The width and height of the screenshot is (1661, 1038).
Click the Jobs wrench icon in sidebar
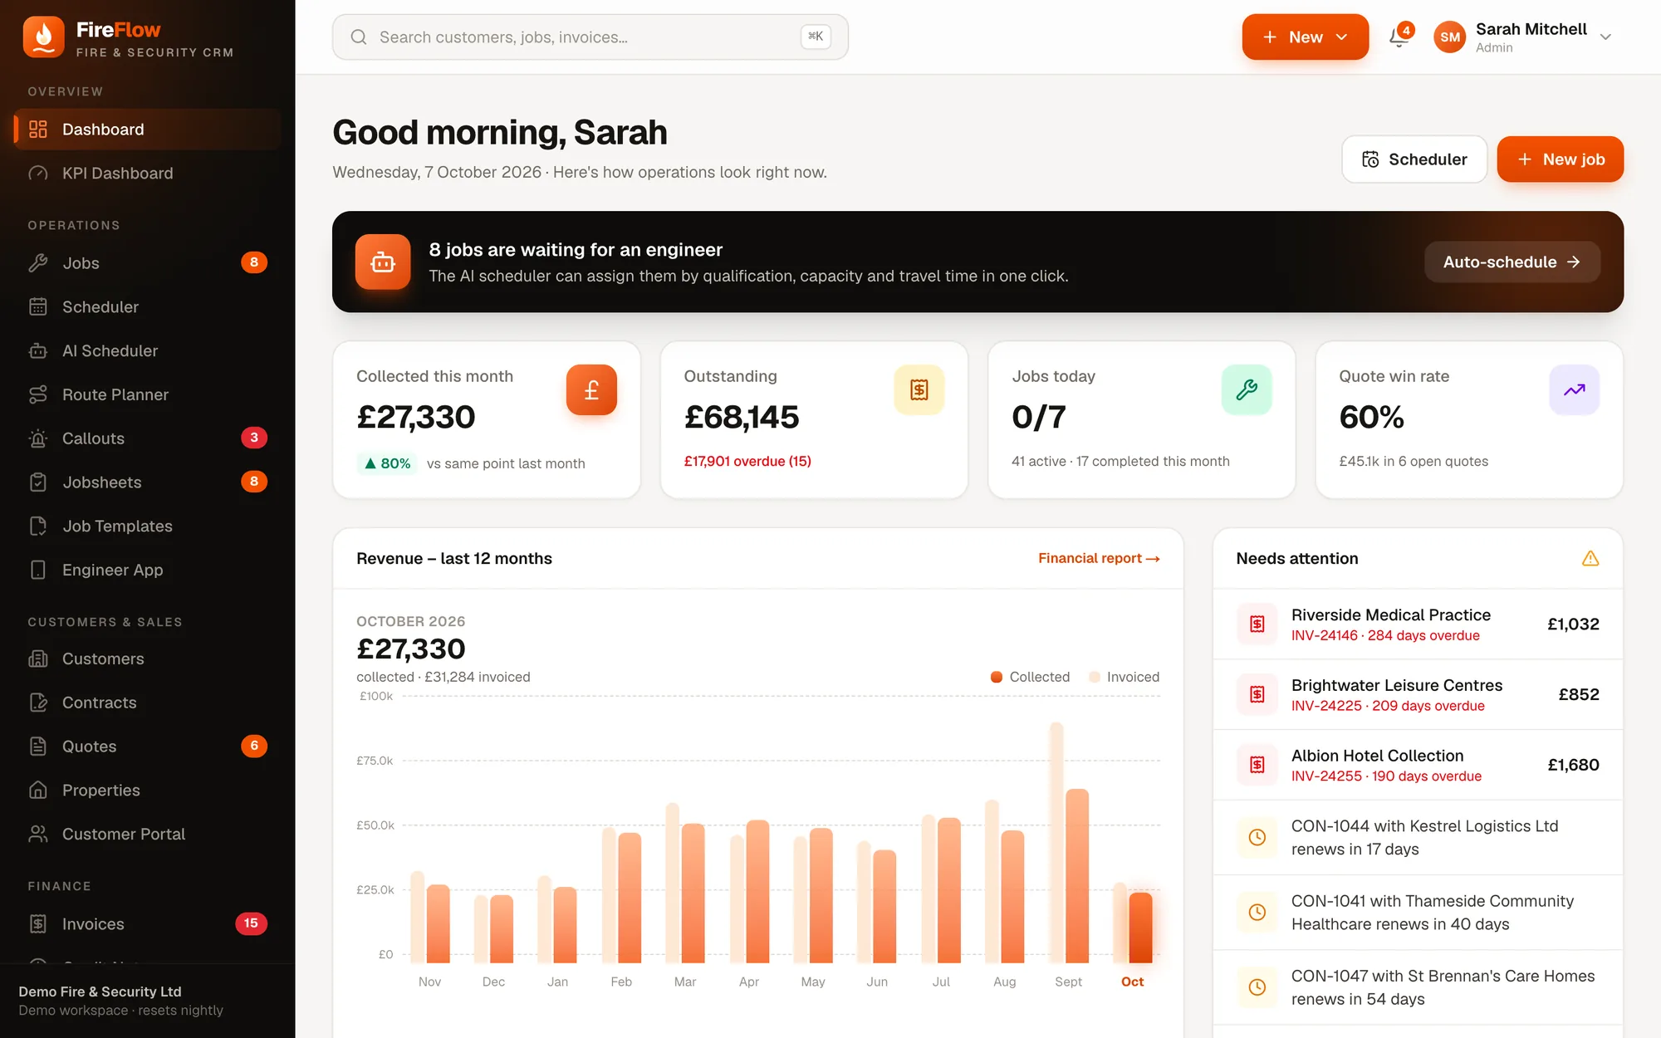(x=38, y=263)
